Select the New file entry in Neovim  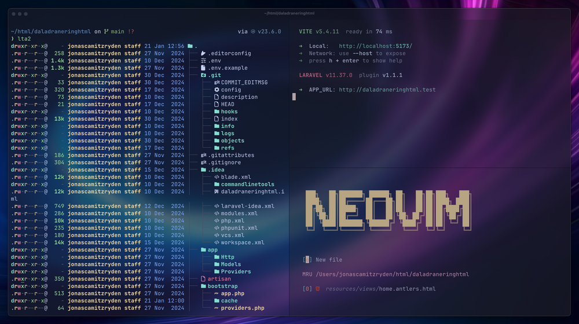323,260
